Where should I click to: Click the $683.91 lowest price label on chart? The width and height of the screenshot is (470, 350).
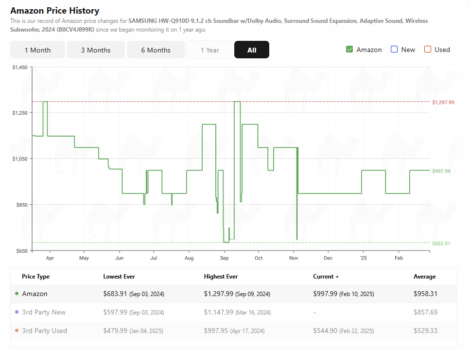pyautogui.click(x=441, y=243)
